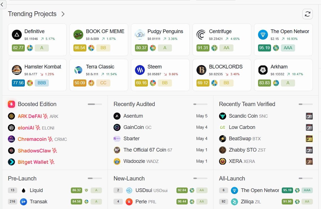Open The Official 67 Coin entry
The height and width of the screenshot is (209, 321).
(x=160, y=150)
